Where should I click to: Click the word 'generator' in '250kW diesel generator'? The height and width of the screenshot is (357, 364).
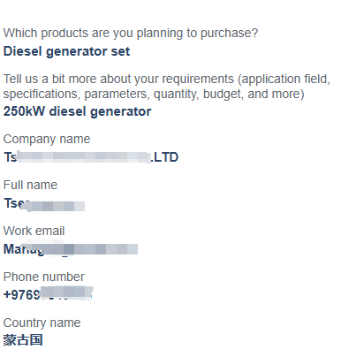(121, 112)
